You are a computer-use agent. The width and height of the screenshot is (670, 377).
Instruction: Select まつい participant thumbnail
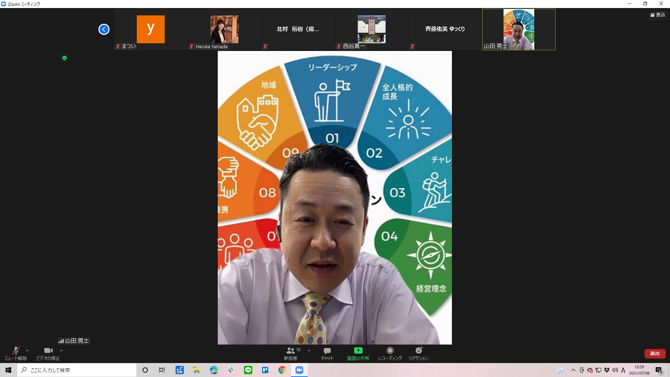click(151, 29)
